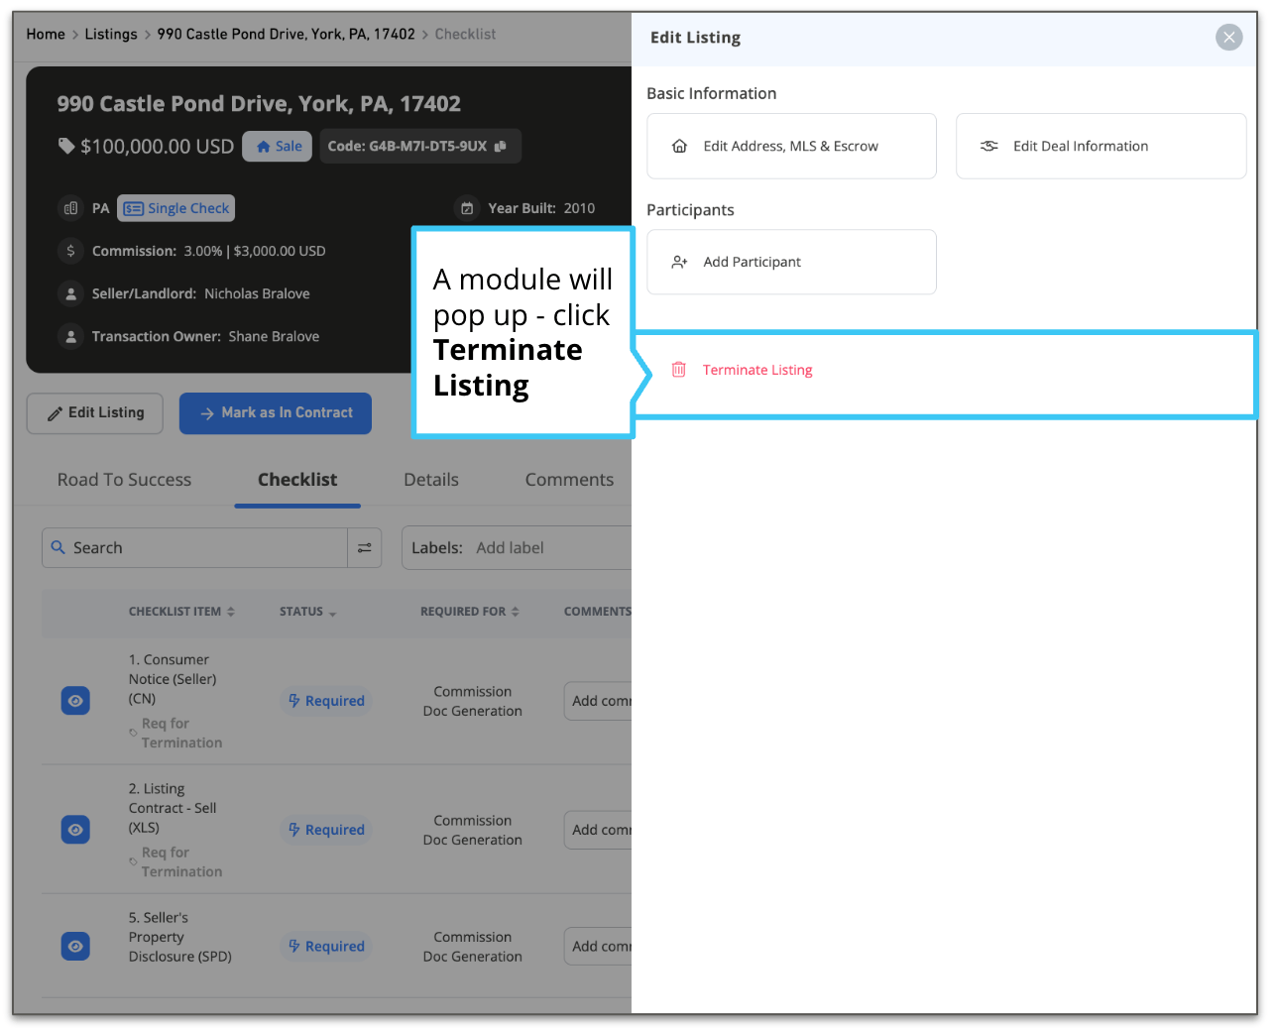Viewport: 1278px width, 1028px height.
Task: Click the trash icon beside Terminate Listing
Action: point(679,369)
